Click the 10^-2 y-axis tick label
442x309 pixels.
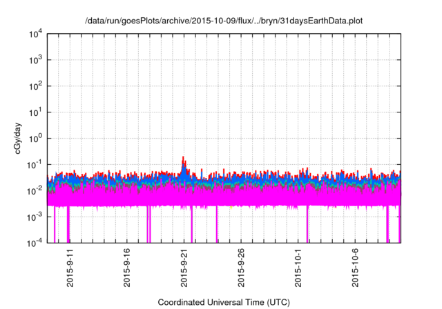(35, 190)
